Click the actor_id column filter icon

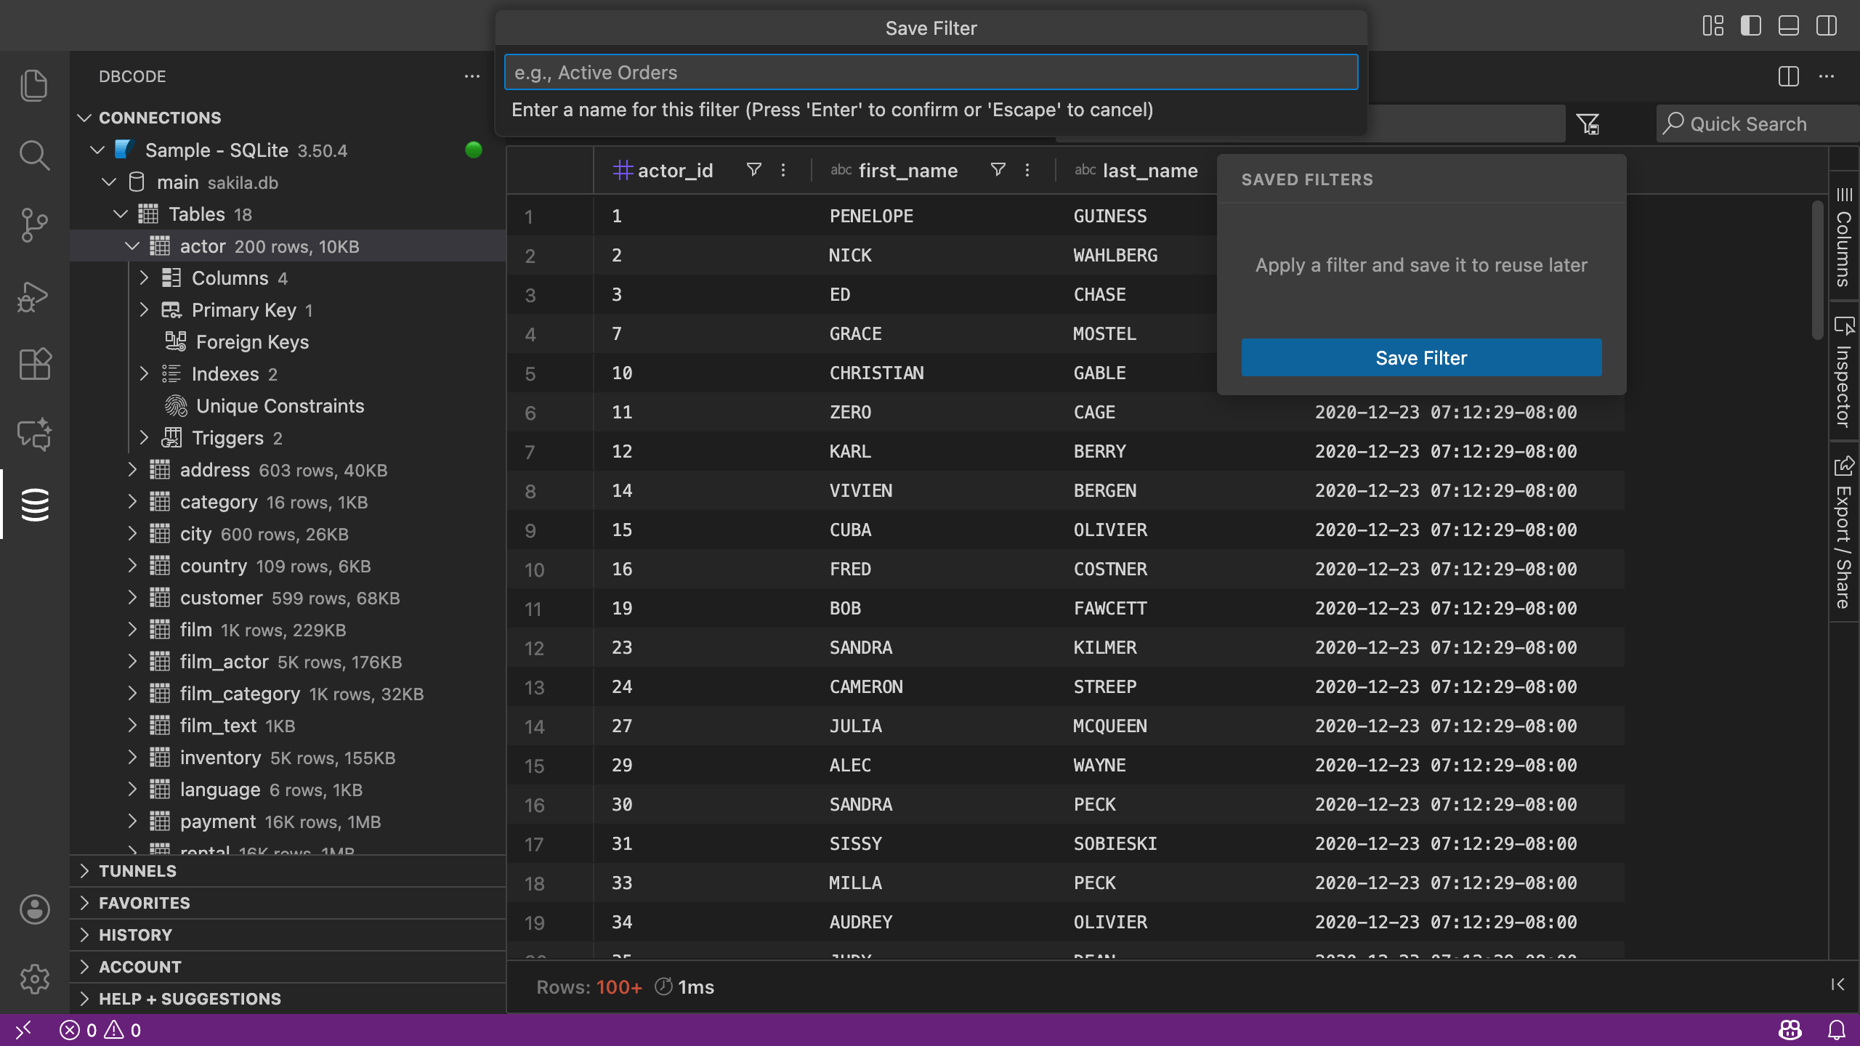click(x=753, y=170)
